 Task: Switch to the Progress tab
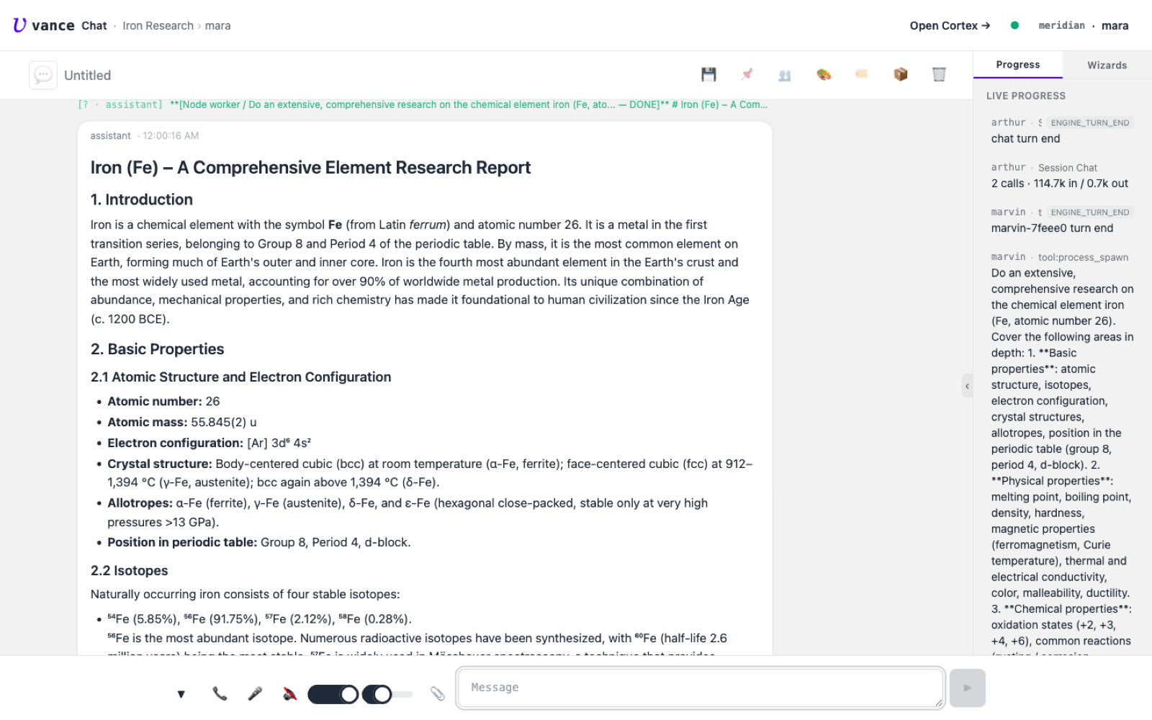1017,65
